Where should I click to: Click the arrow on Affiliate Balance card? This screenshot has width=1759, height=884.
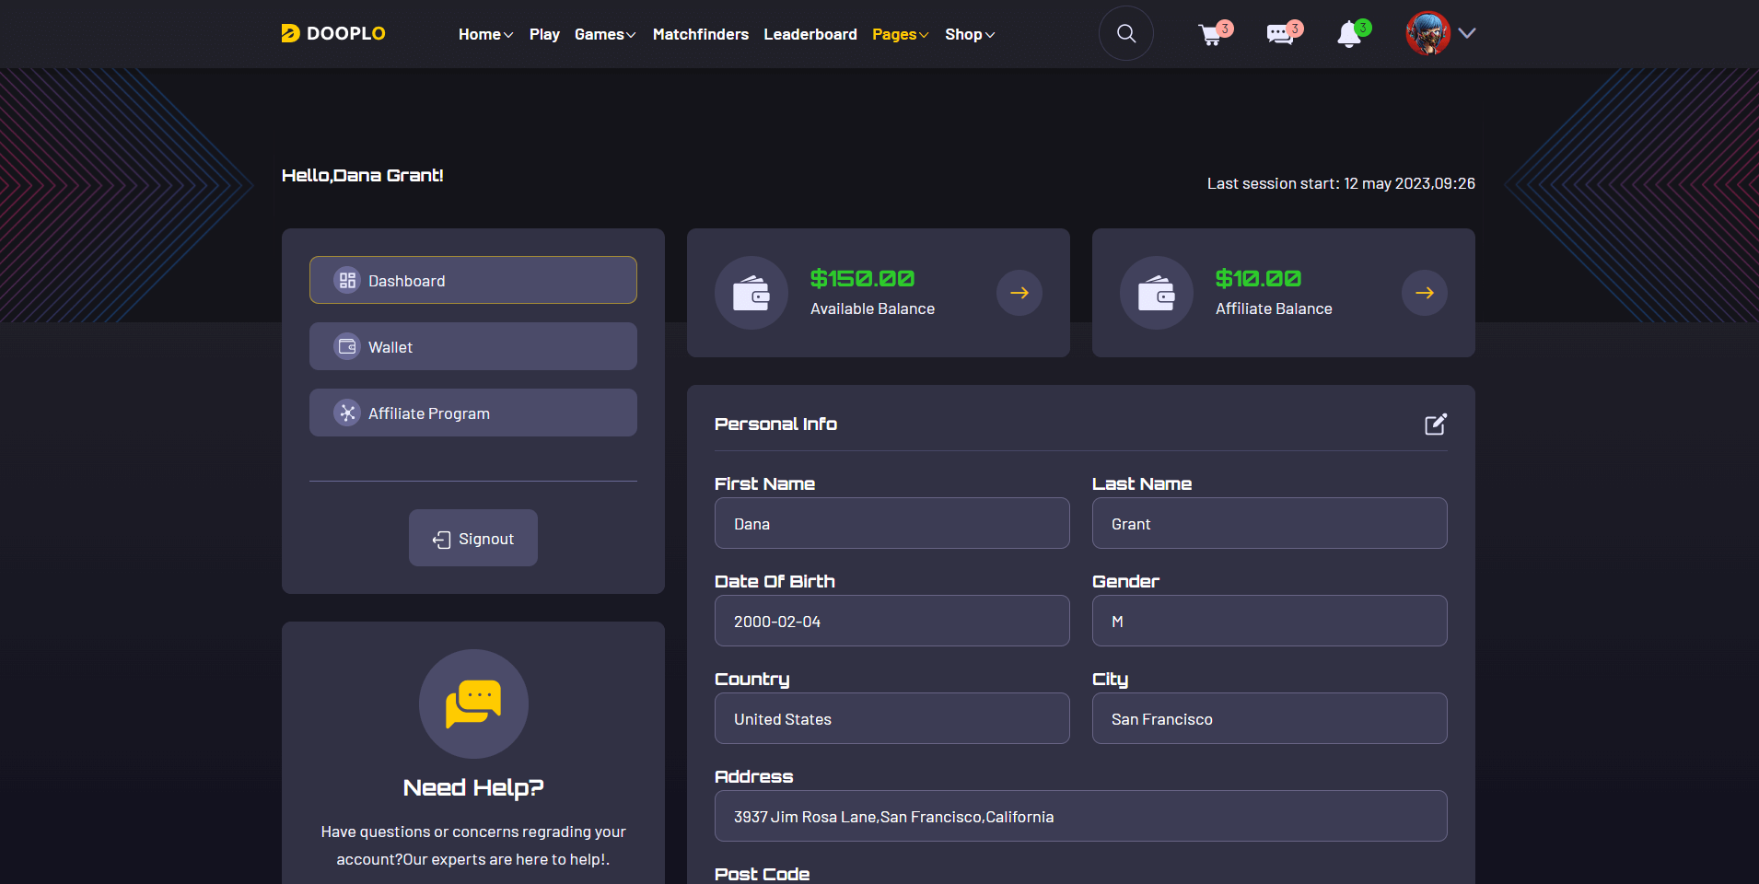click(1425, 293)
